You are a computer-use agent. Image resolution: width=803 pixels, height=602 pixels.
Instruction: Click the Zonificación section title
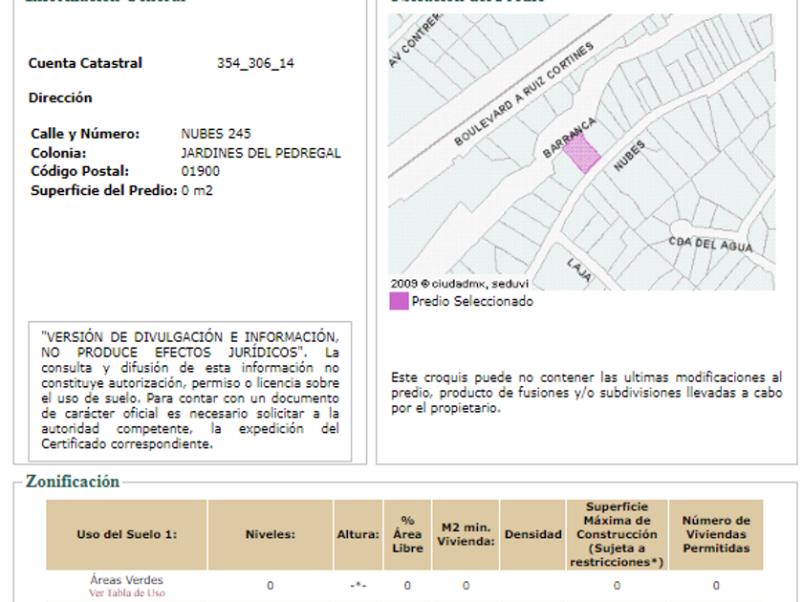(x=73, y=482)
